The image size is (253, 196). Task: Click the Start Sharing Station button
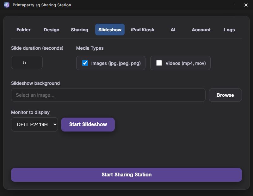click(x=126, y=175)
